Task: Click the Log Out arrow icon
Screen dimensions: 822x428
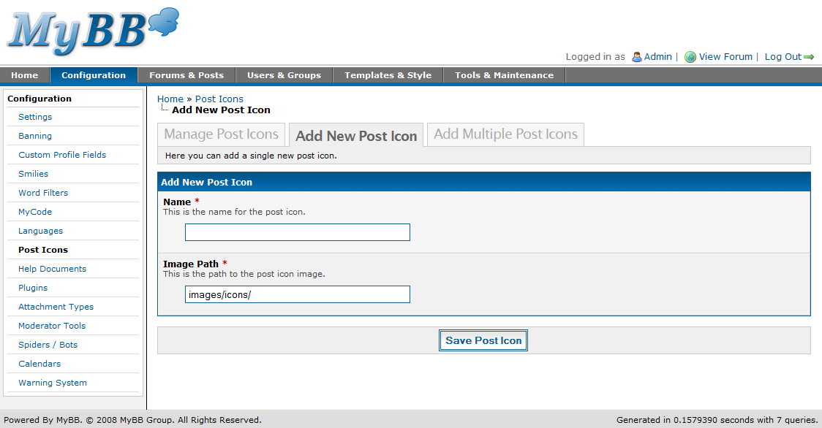Action: (x=809, y=57)
